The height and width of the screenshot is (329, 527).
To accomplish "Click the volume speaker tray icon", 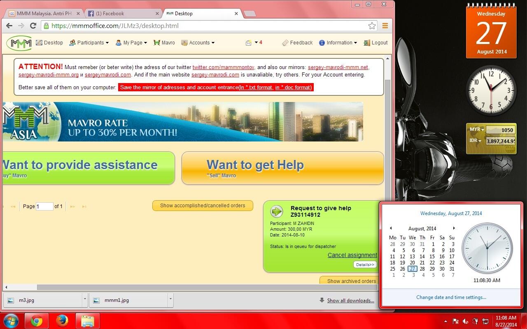I will (x=466, y=321).
